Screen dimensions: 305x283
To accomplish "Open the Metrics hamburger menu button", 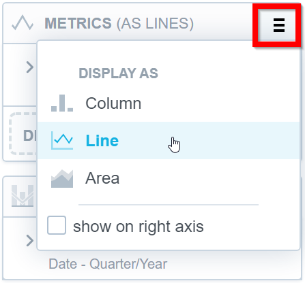I will click(x=278, y=25).
